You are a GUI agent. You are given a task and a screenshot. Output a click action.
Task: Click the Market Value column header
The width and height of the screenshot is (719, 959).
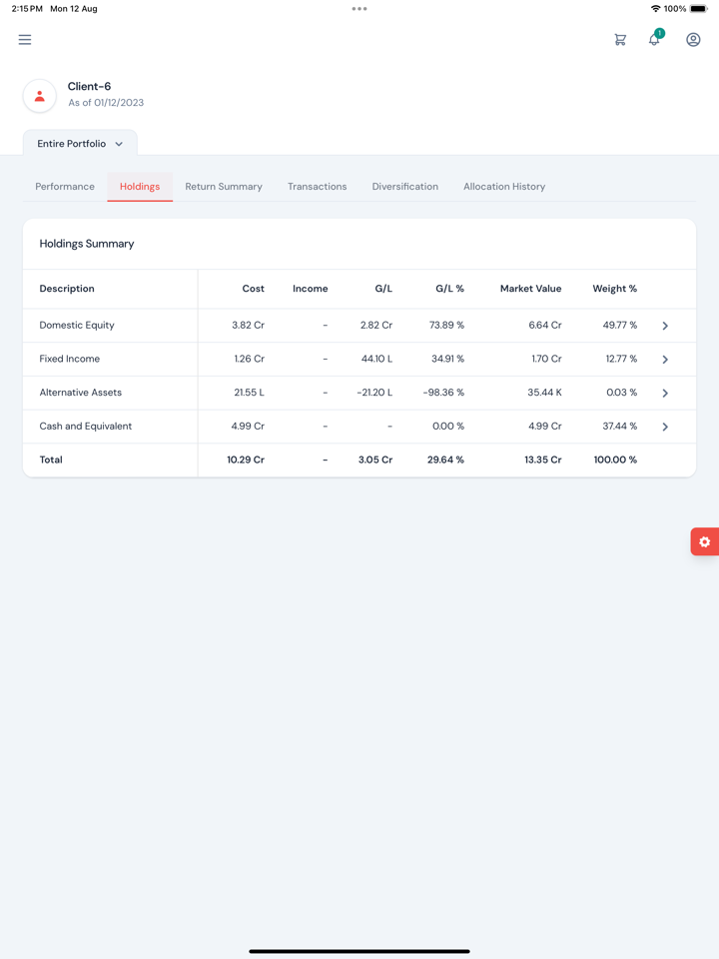[530, 289]
